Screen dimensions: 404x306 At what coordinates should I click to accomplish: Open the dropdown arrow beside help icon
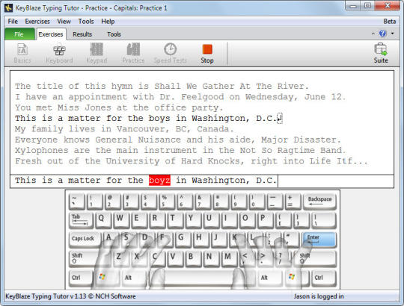pos(393,34)
